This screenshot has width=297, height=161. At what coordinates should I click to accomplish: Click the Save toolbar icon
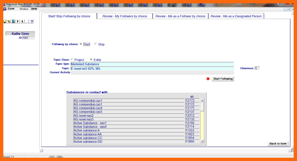5,22
